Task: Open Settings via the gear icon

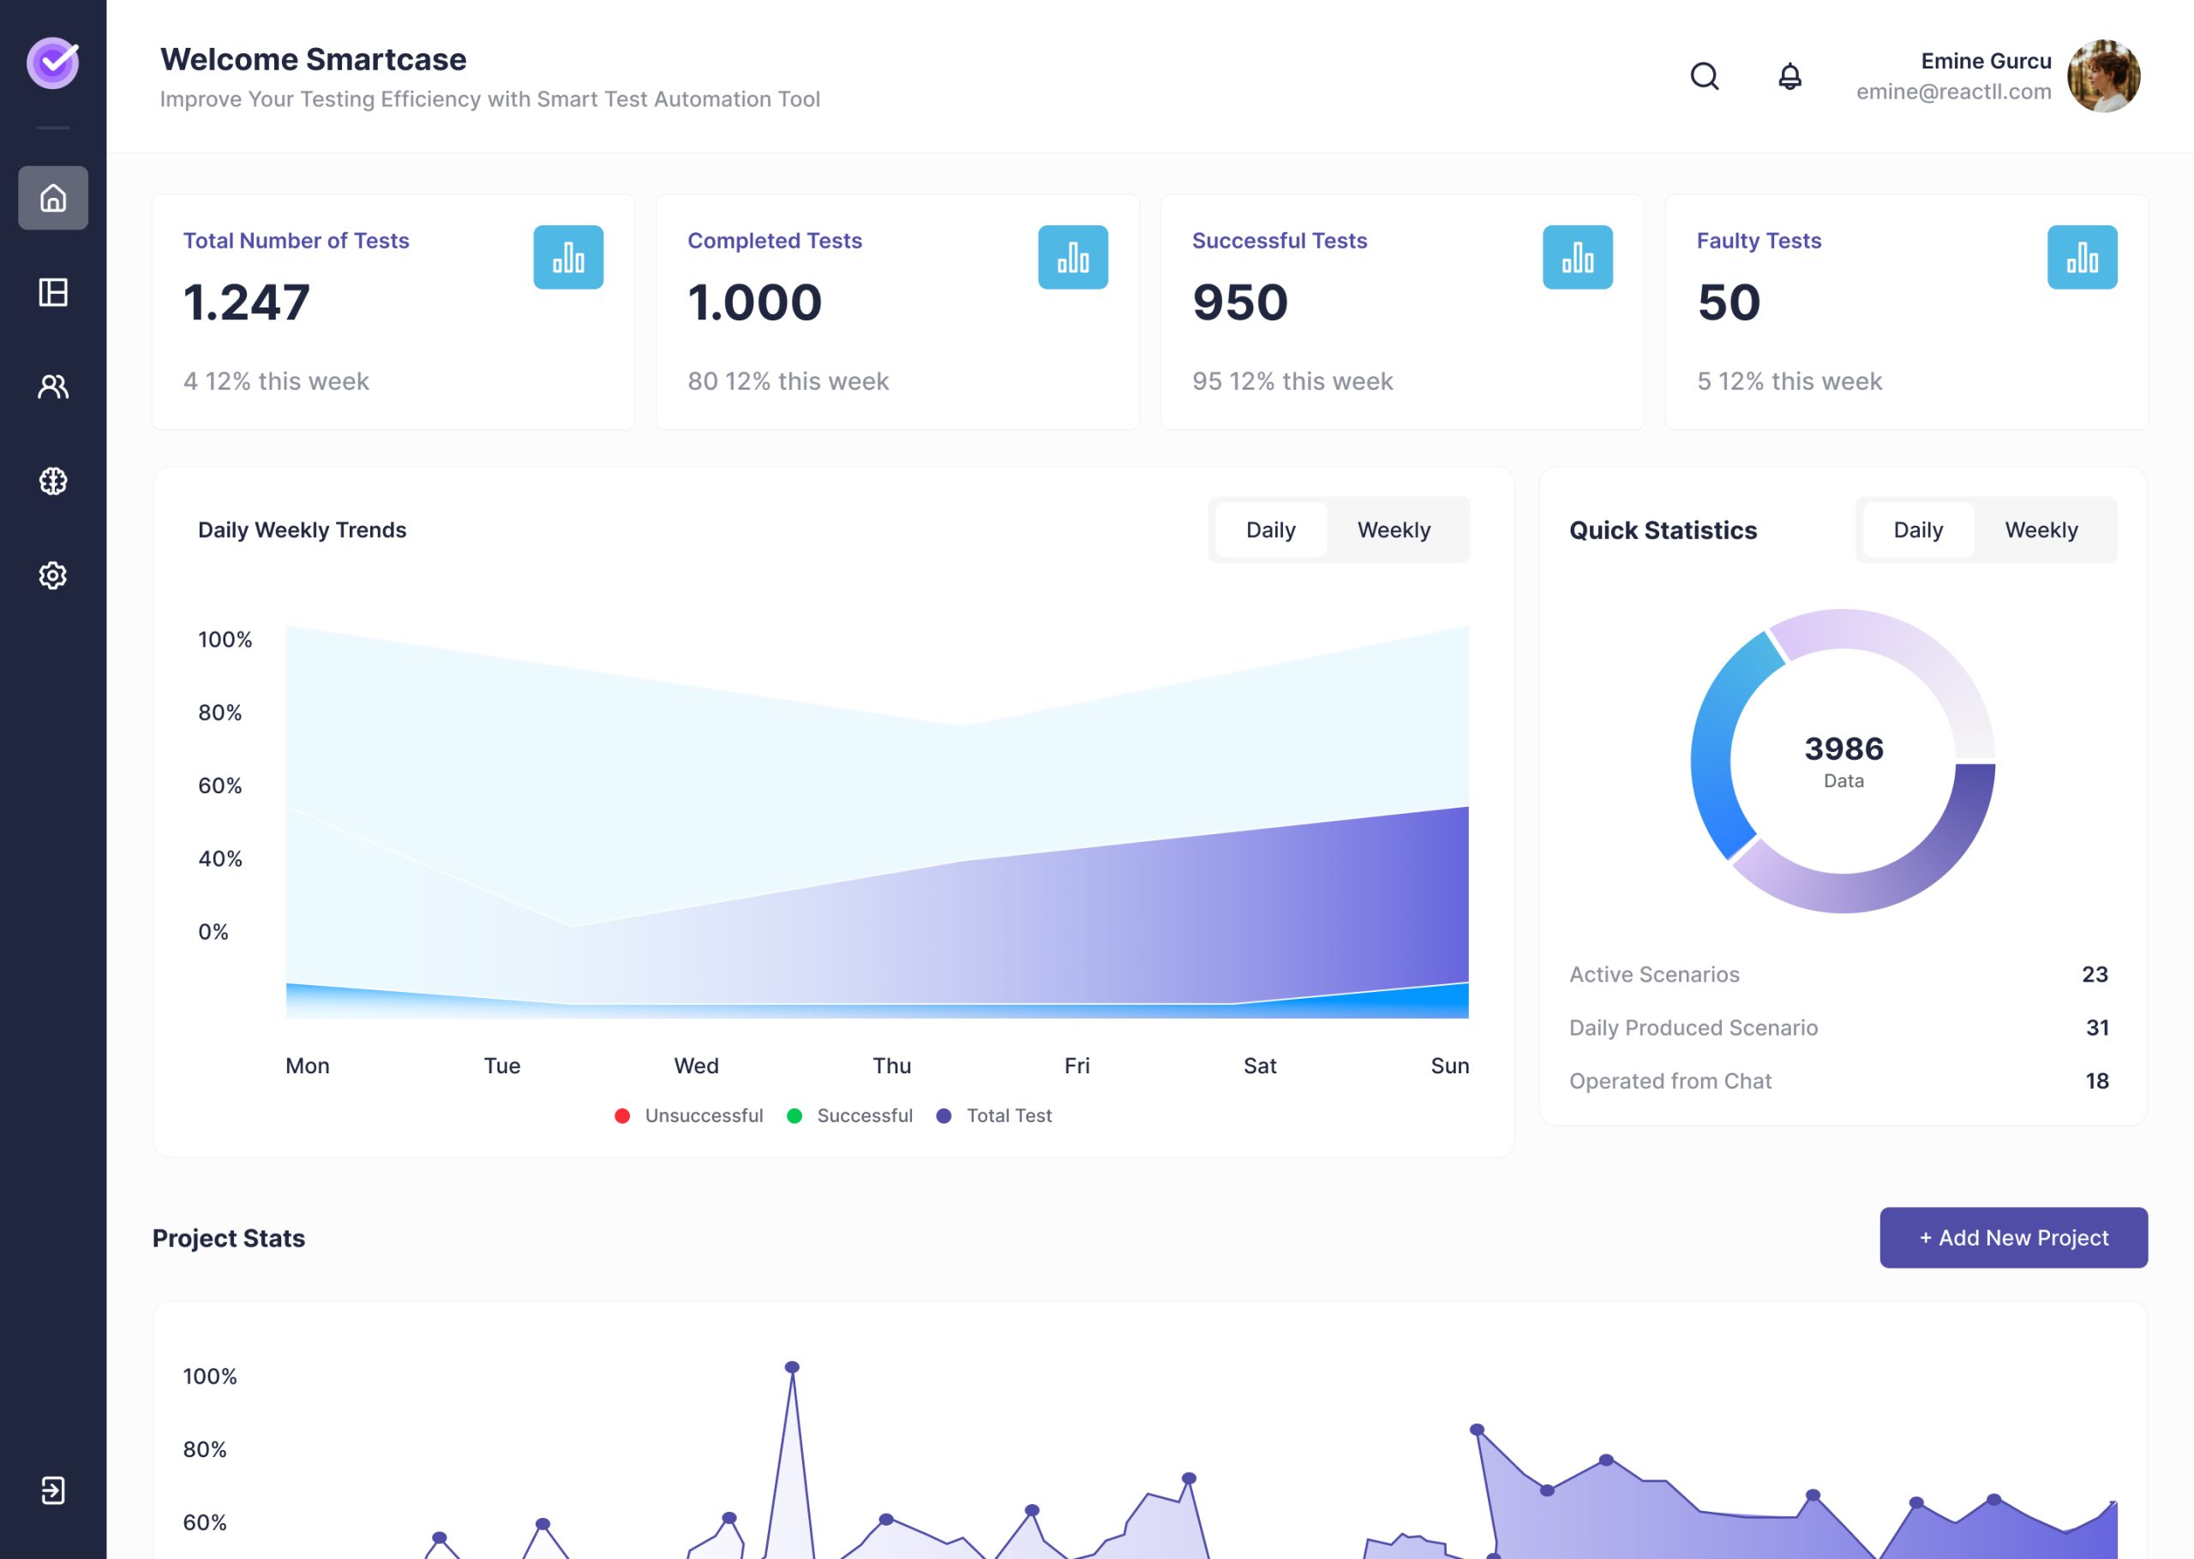Action: click(53, 574)
